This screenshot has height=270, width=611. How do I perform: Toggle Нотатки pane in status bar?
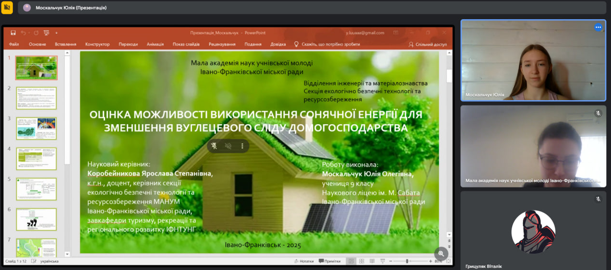point(304,261)
